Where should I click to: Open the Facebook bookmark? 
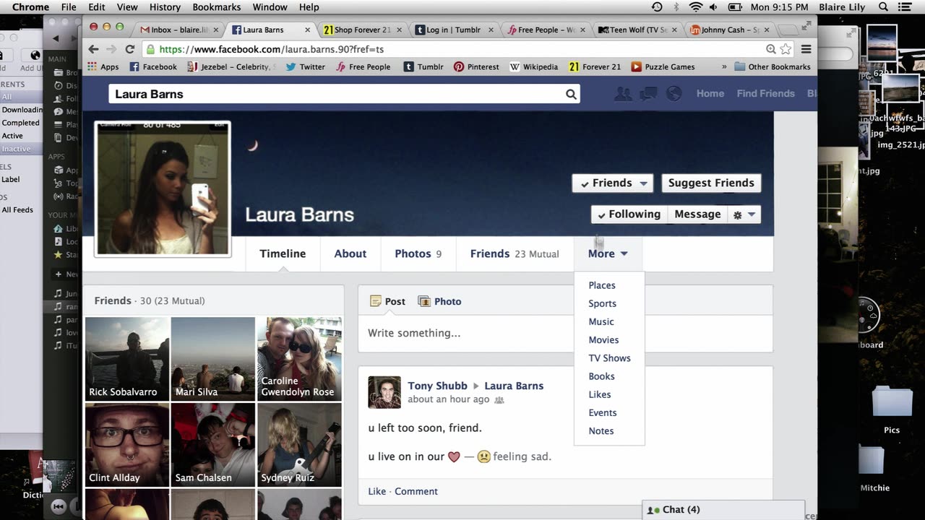click(153, 66)
